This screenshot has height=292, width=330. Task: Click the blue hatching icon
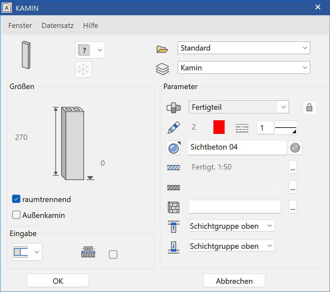174,168
